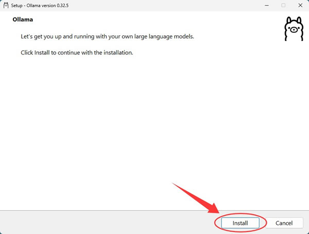Click the Ollama llama logo image
Image resolution: width=309 pixels, height=234 pixels.
pyautogui.click(x=294, y=29)
